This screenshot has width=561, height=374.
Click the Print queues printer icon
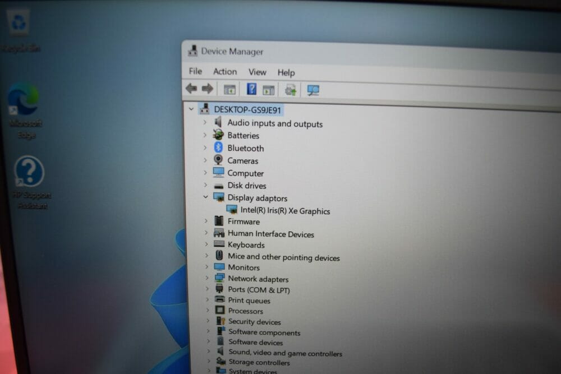[220, 299]
